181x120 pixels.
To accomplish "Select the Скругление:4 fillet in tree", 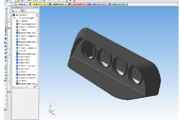I will coord(23,63).
